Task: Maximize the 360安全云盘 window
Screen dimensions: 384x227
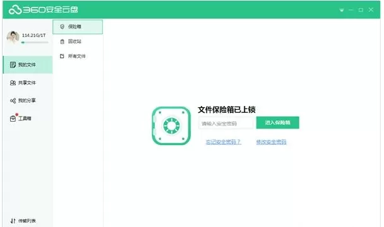Action: (361, 10)
